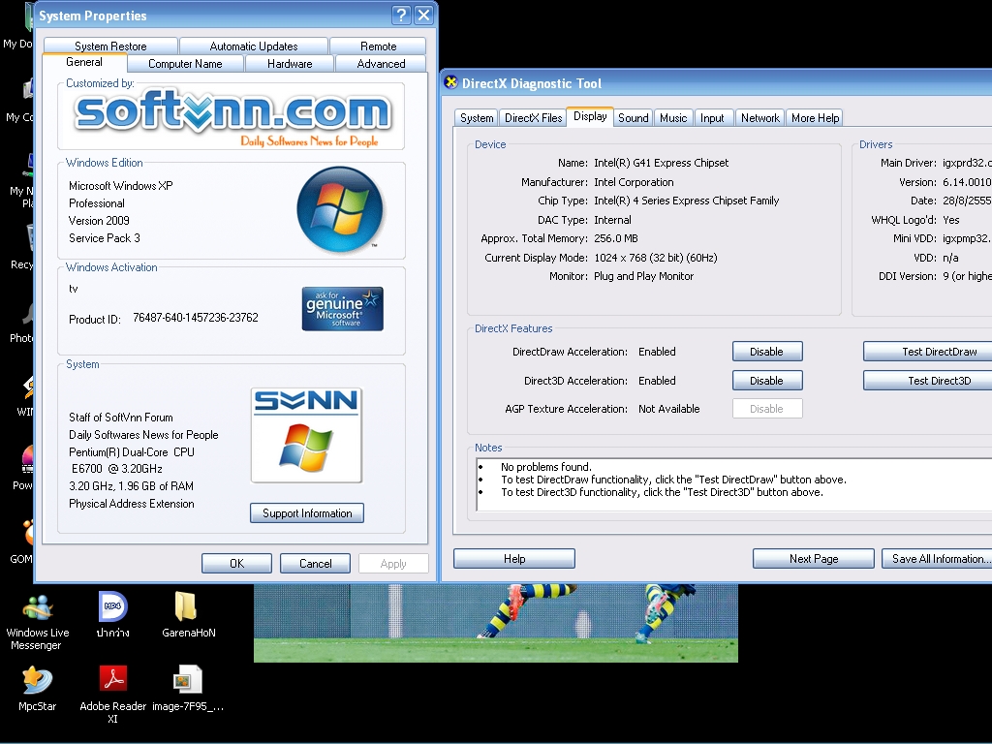Image resolution: width=992 pixels, height=744 pixels.
Task: Open the Input tab
Action: click(712, 117)
